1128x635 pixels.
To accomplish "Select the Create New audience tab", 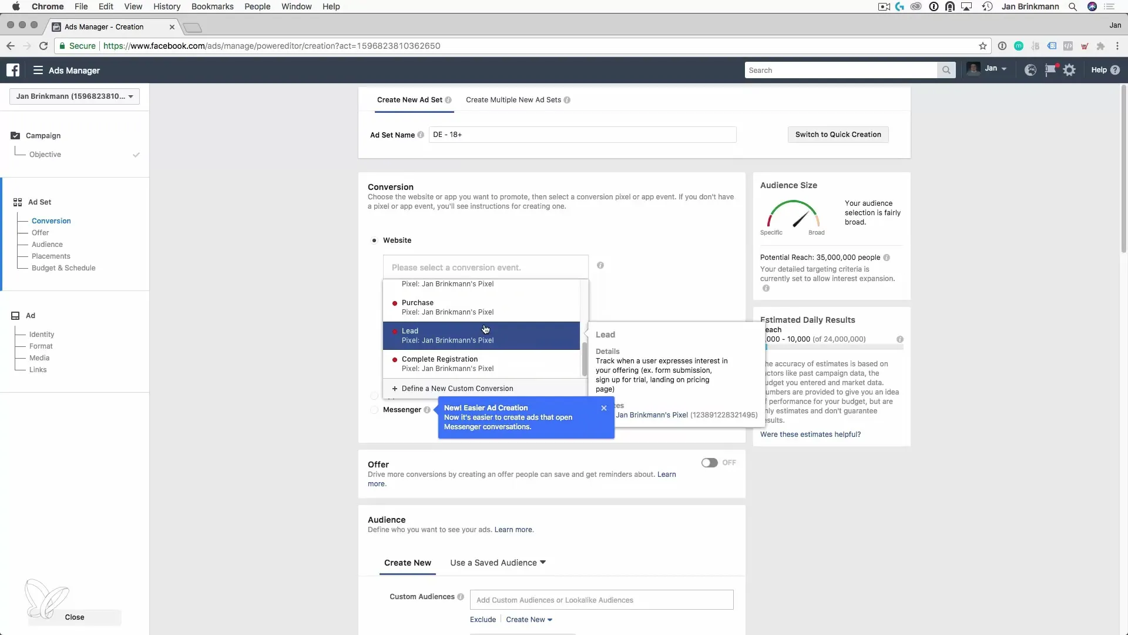I will [x=408, y=563].
